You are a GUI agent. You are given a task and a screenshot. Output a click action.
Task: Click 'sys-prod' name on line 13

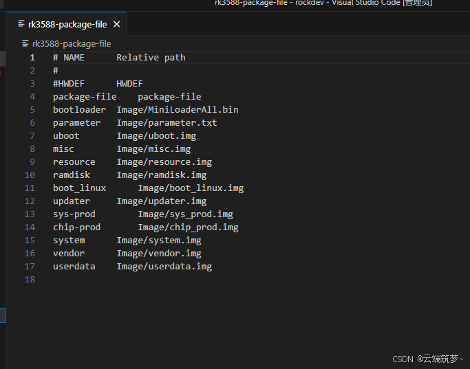pos(74,214)
